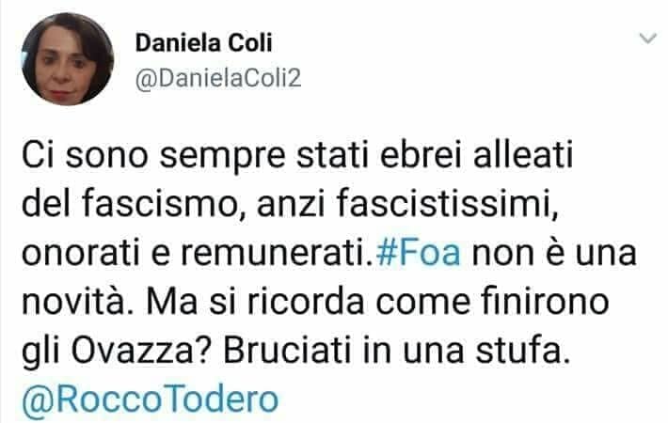Open the @DanielaColi2 handle
The image size is (668, 423).
218,78
